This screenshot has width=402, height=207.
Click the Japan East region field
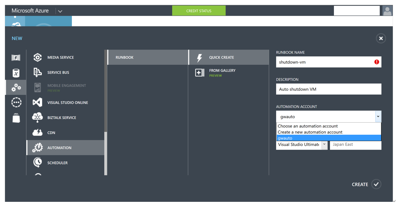pos(356,145)
